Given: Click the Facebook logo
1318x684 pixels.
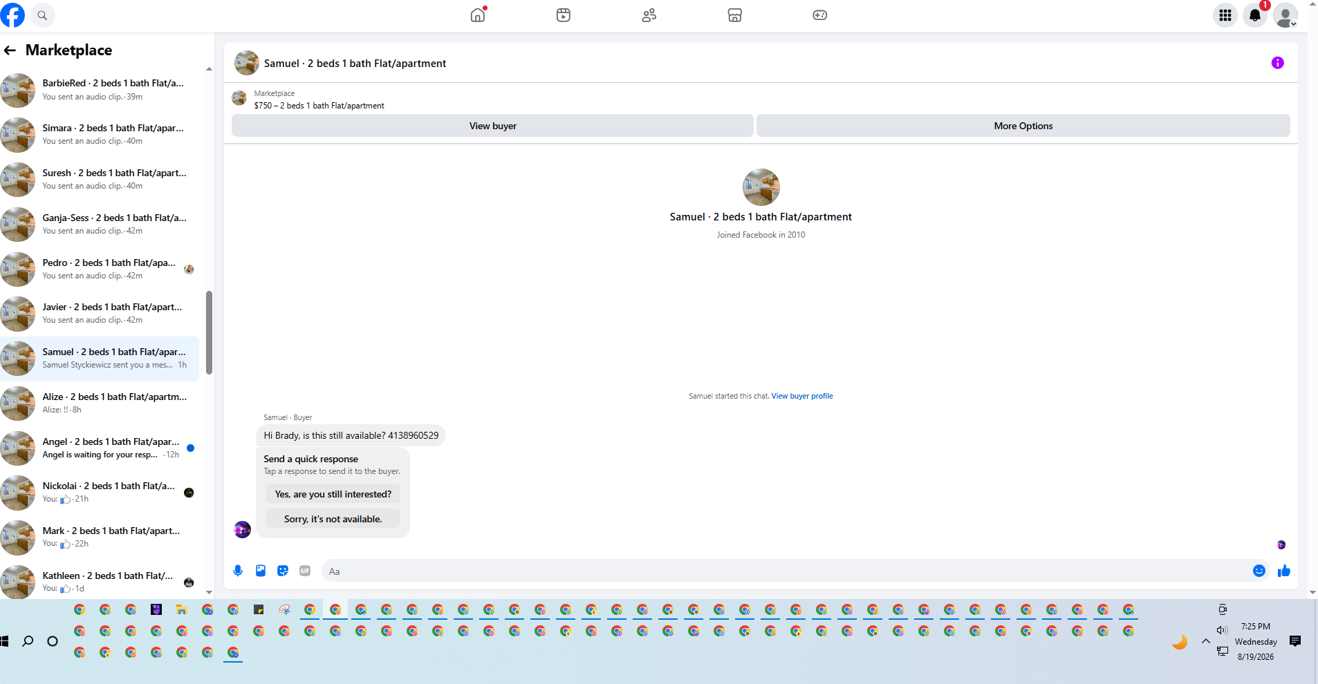Looking at the screenshot, I should click(12, 15).
